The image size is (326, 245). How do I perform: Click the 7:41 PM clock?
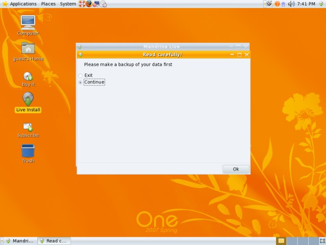coord(306,4)
